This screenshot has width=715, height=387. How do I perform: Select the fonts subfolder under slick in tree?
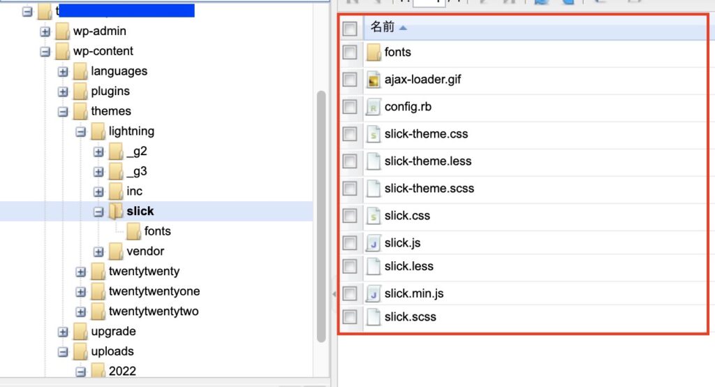tap(157, 231)
